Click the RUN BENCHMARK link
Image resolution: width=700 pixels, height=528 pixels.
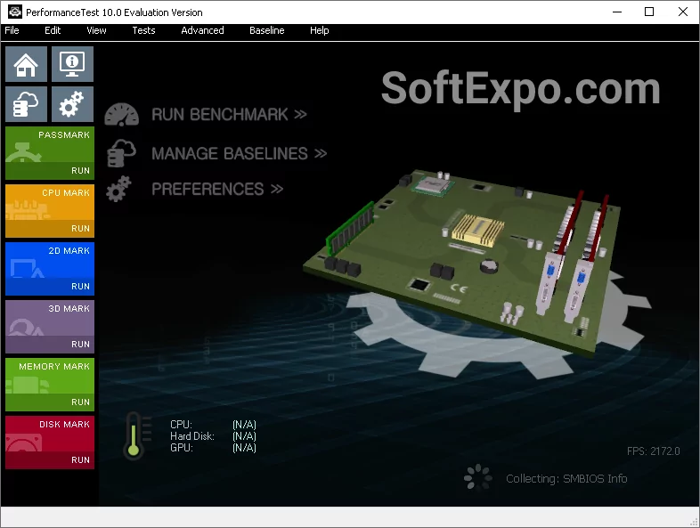[229, 115]
